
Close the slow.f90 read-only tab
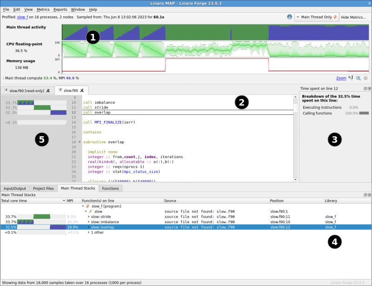48,91
